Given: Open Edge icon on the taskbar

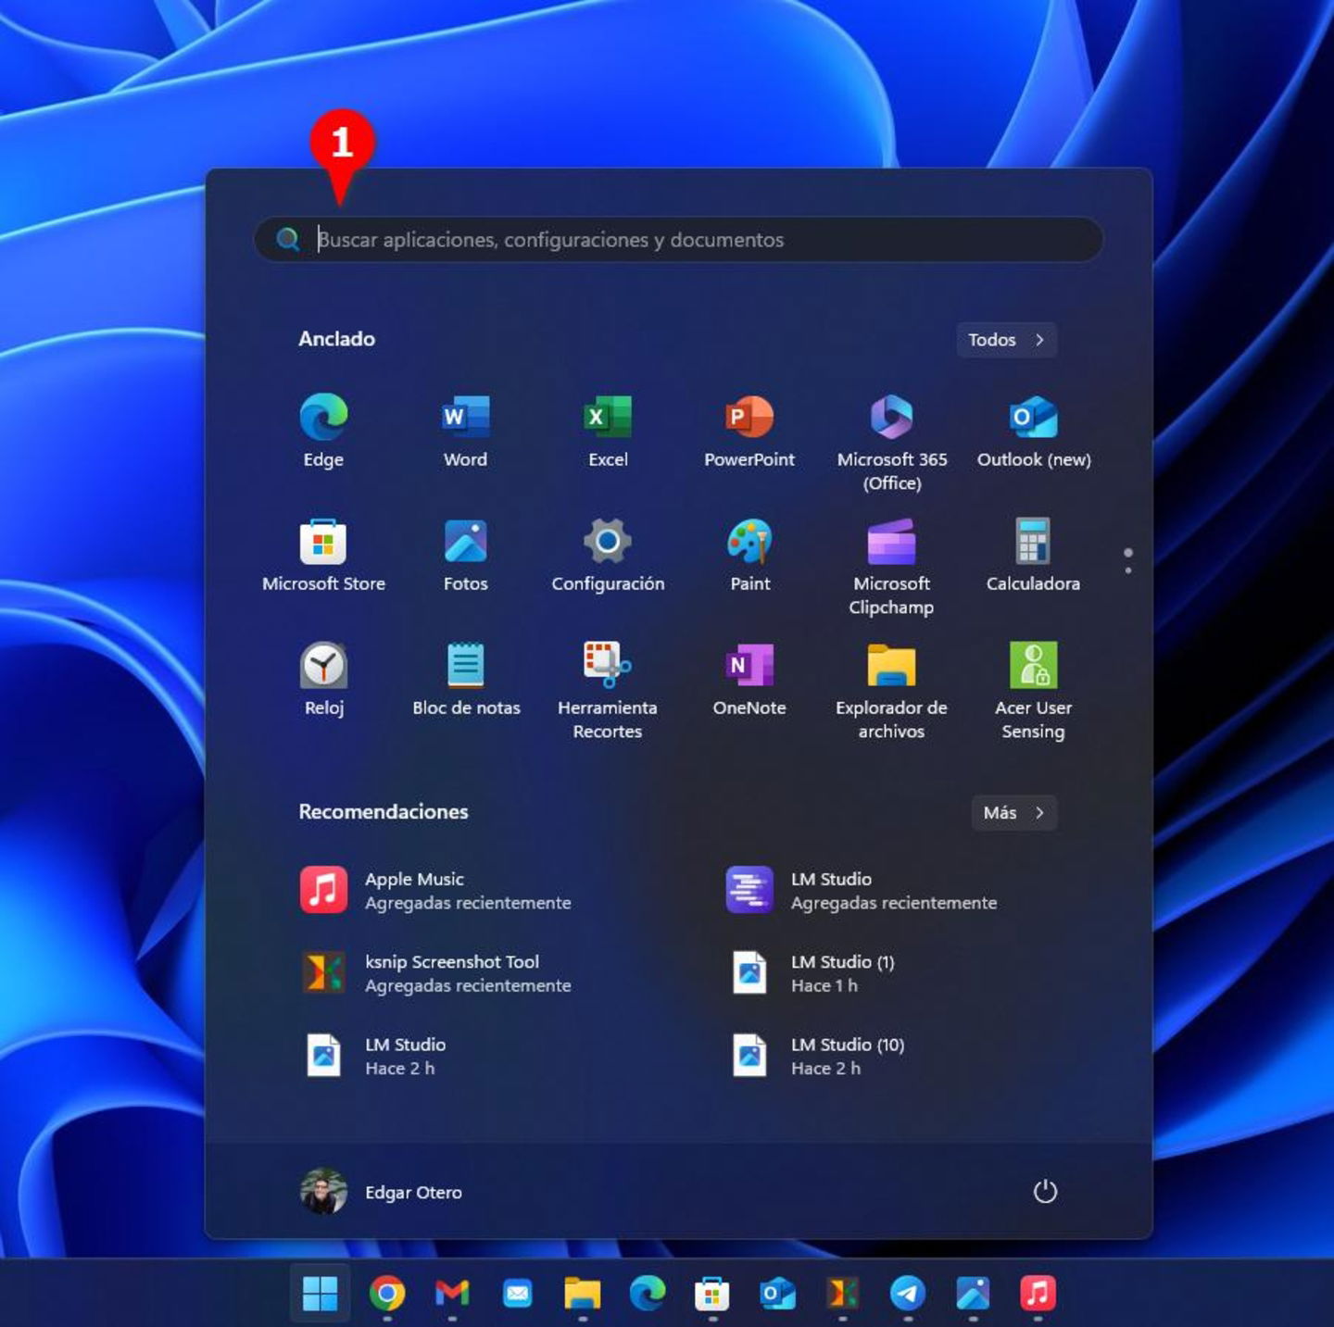Looking at the screenshot, I should point(648,1293).
